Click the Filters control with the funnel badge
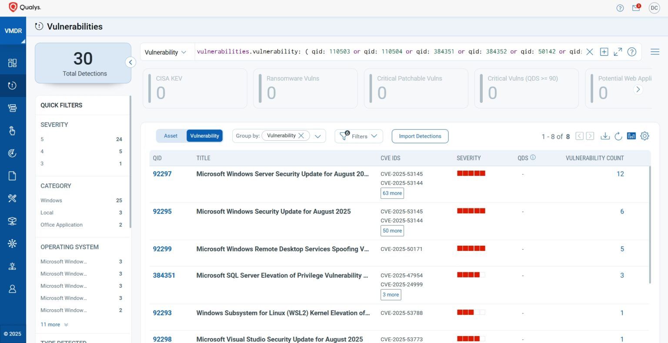668x343 pixels. click(358, 136)
